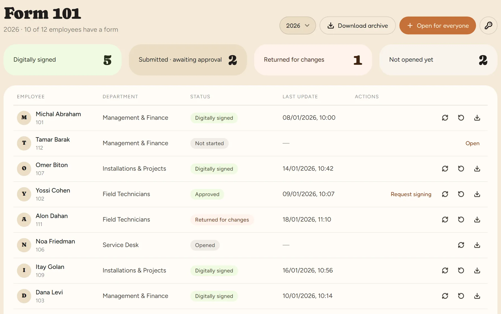The height and width of the screenshot is (314, 501).
Task: Open the form for Tamar Barak
Action: [x=472, y=143]
